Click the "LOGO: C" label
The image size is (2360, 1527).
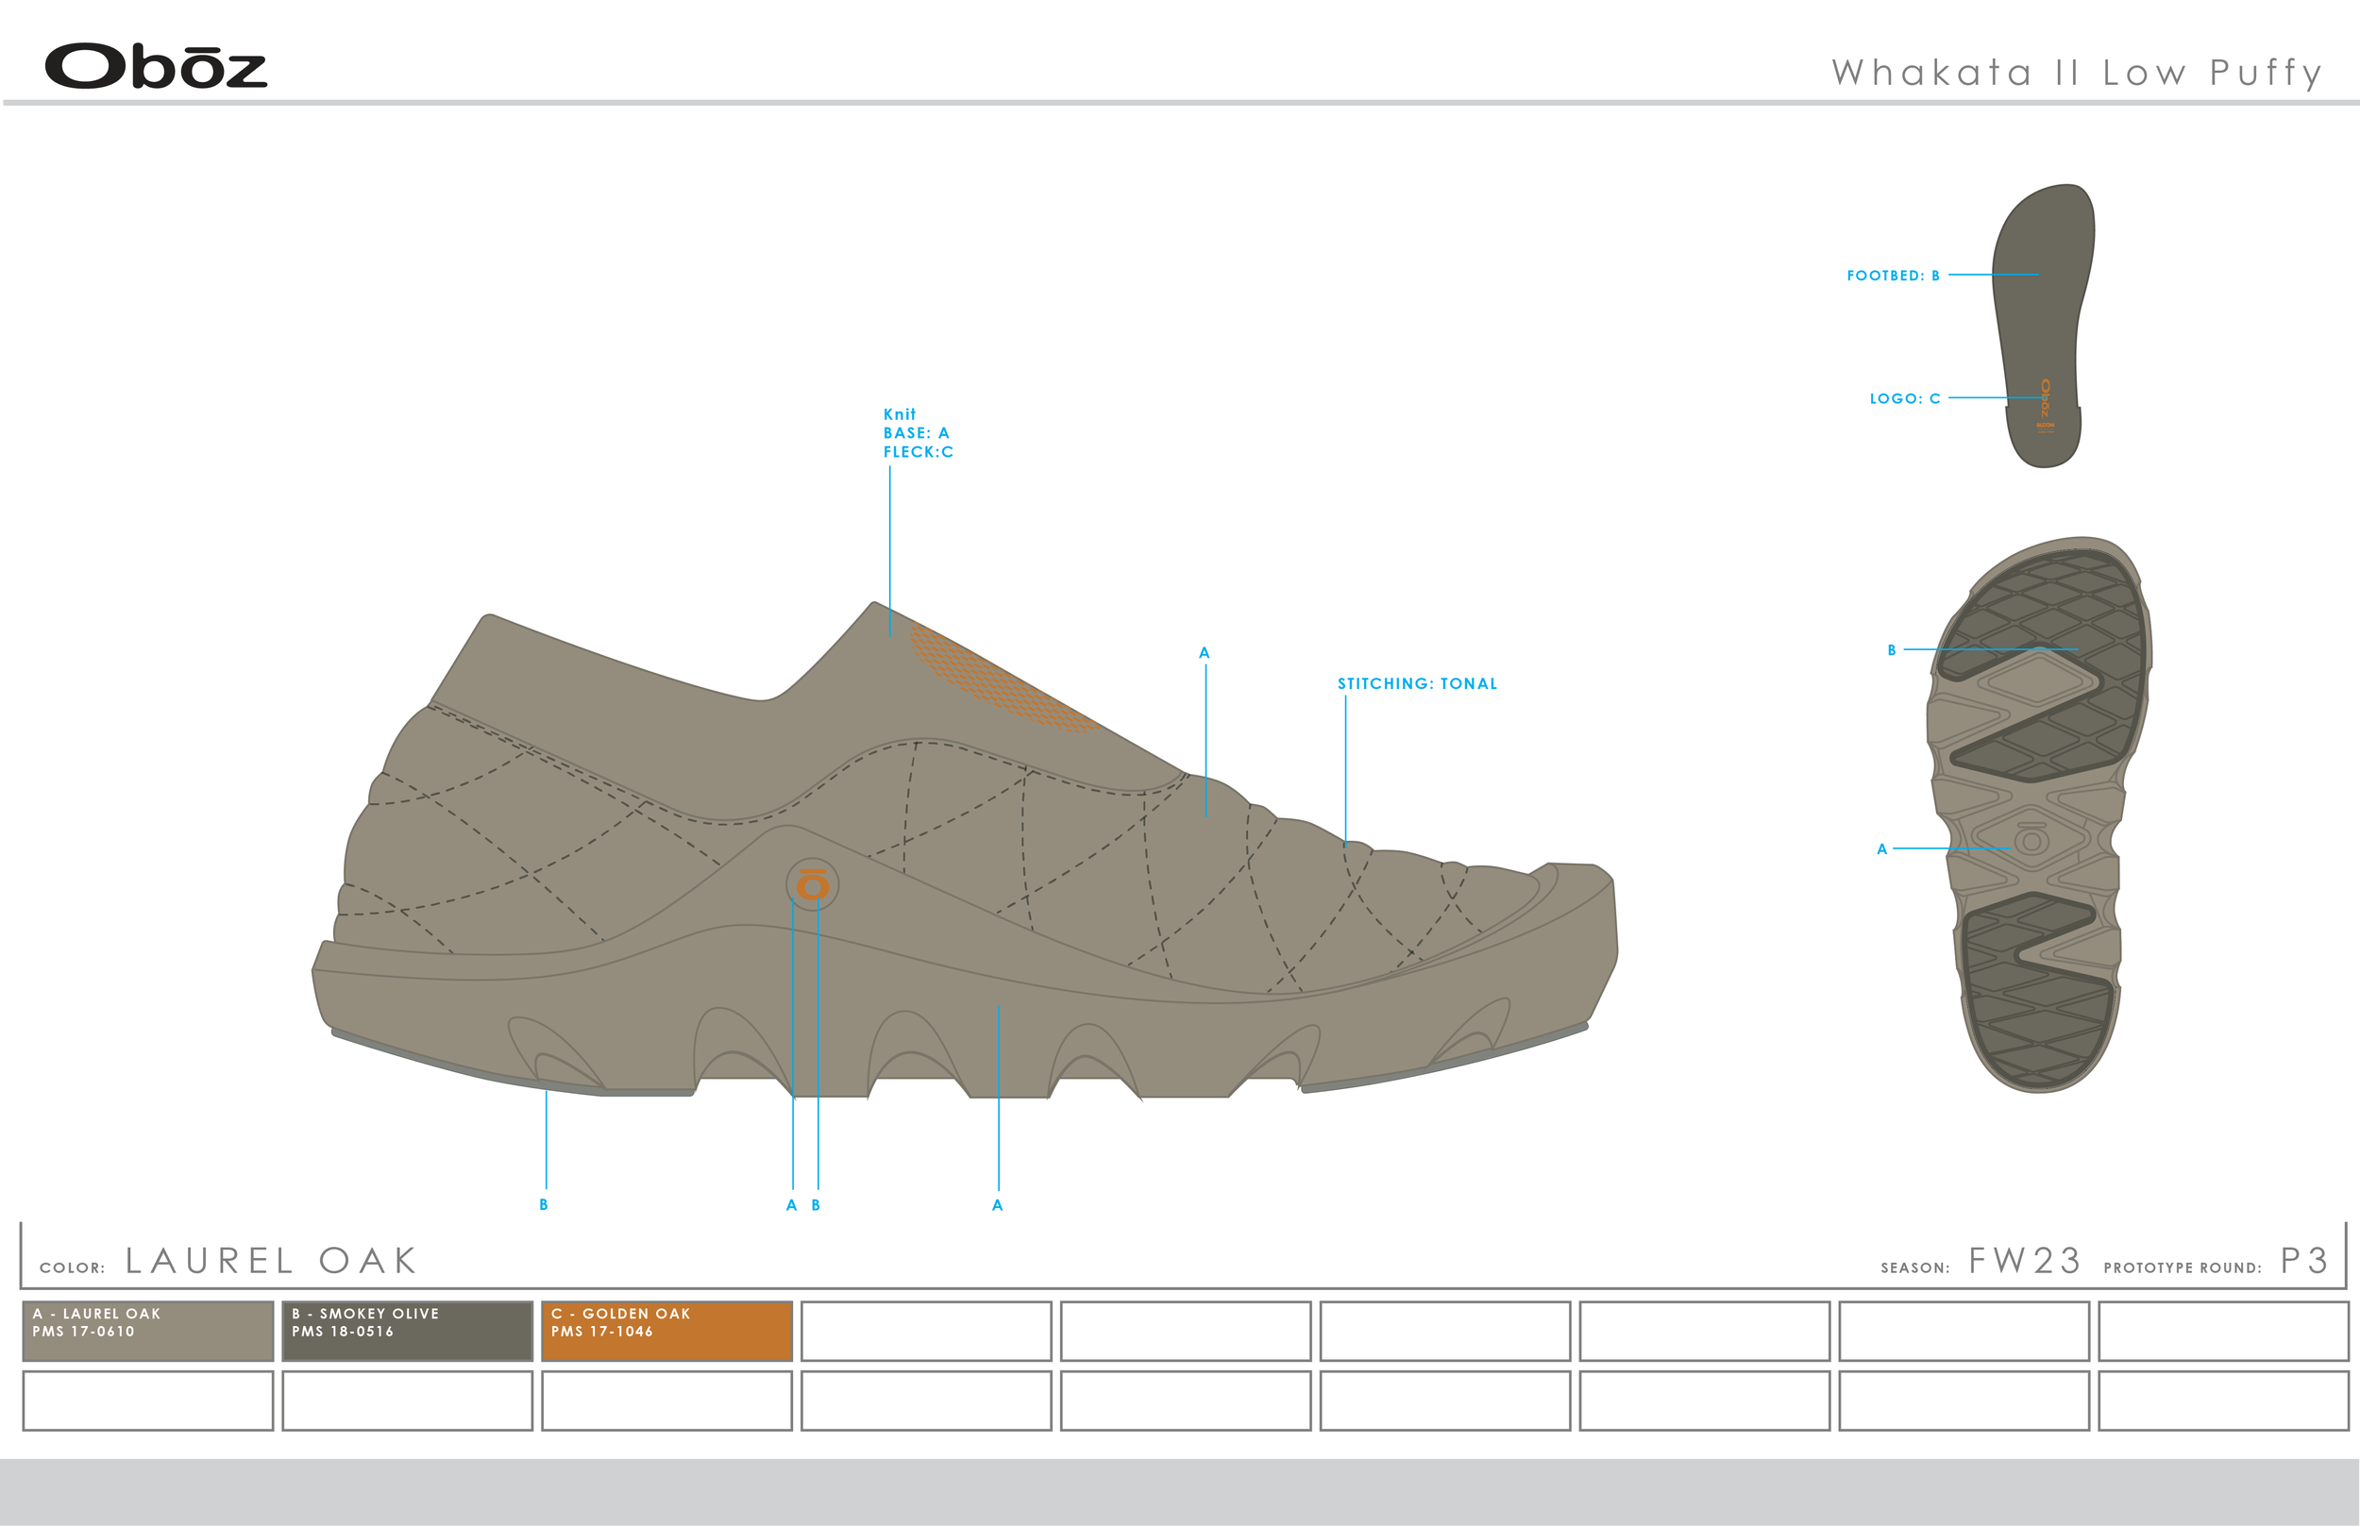click(1905, 398)
